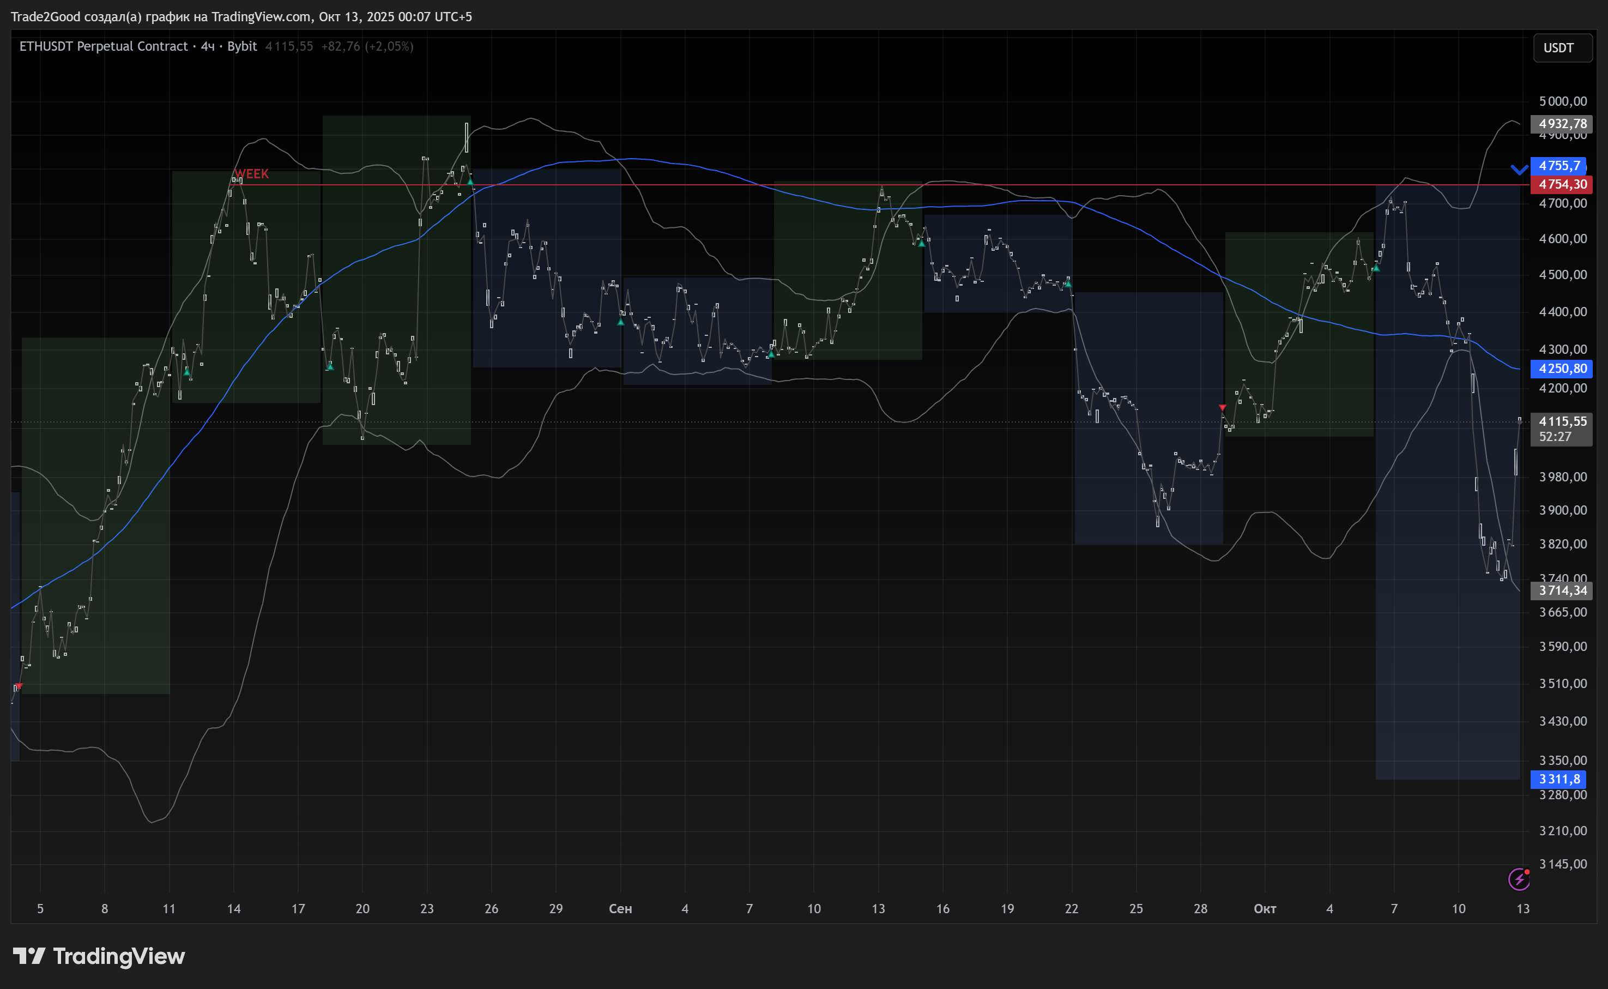Screen dimensions: 1608x989
Task: Click the red triangle marker at chart's left edge
Action: point(19,685)
